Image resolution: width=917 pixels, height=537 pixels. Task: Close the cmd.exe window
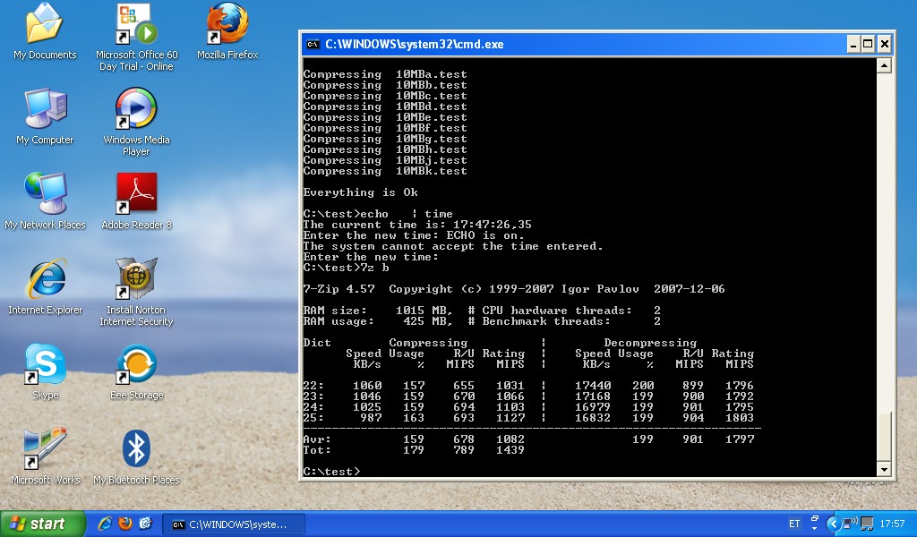click(x=884, y=44)
